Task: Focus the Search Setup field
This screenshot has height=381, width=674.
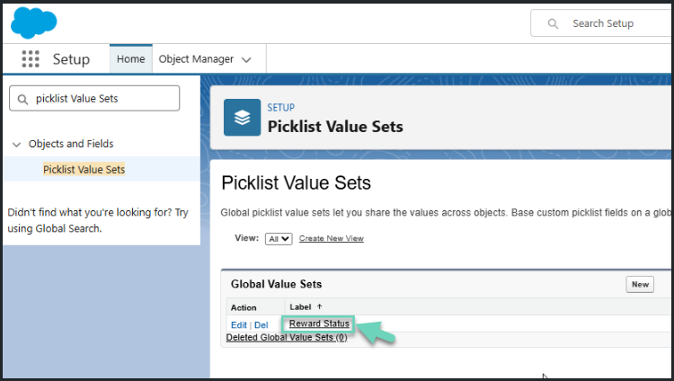Action: coord(602,23)
